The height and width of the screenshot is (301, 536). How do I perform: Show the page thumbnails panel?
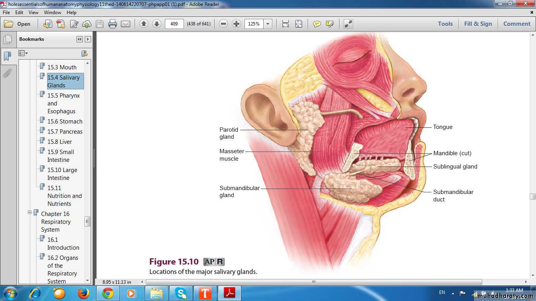[7, 39]
